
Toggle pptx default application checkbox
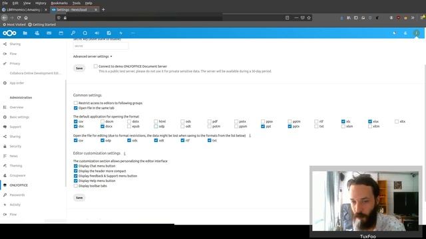(x=290, y=126)
